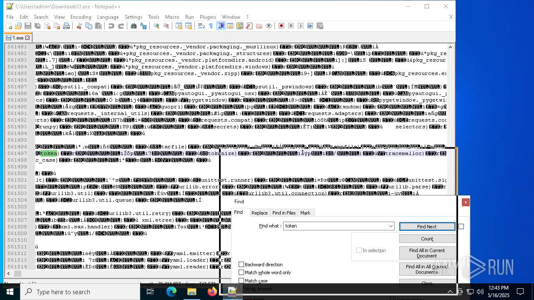Save all files toolbar icon
Screen dimensions: 534x300
(x=38, y=26)
